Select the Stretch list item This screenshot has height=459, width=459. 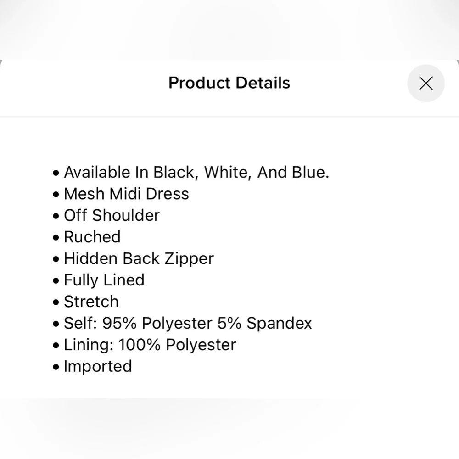coord(91,302)
